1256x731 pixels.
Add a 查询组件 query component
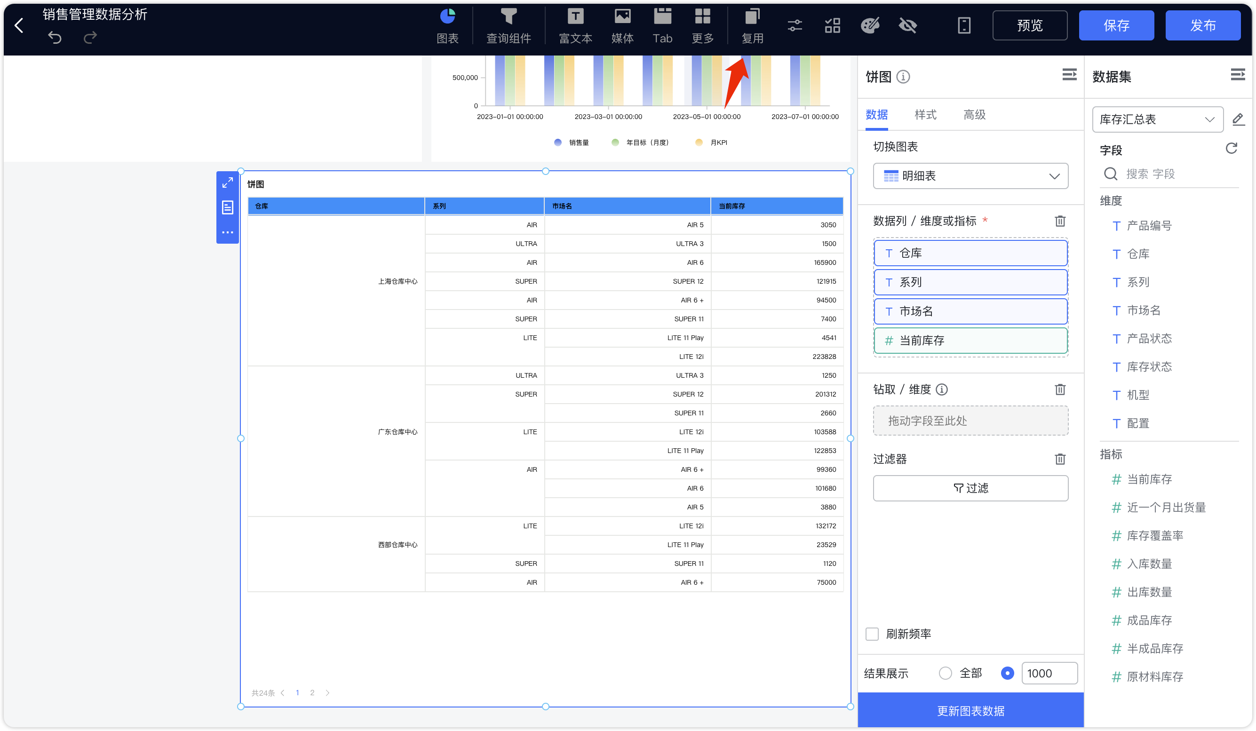point(509,26)
